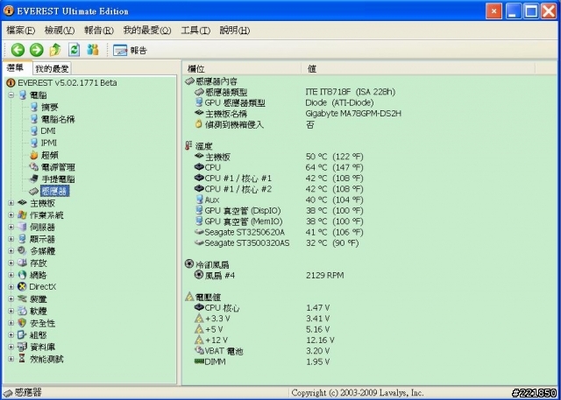Click the 多媒體 speaker icon

22,250
